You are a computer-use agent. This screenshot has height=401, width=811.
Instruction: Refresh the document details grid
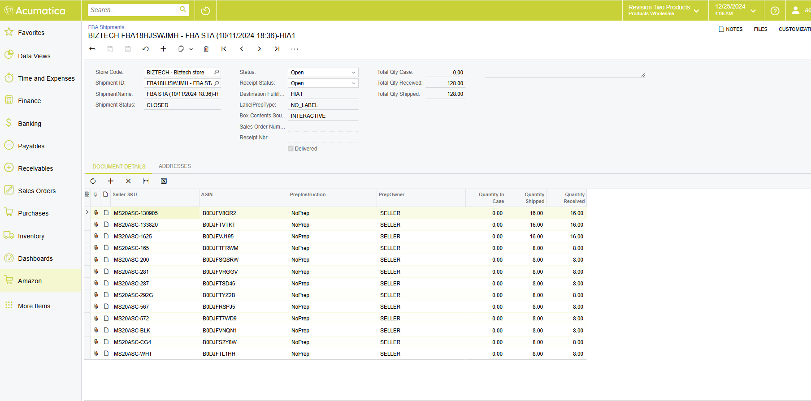click(93, 181)
